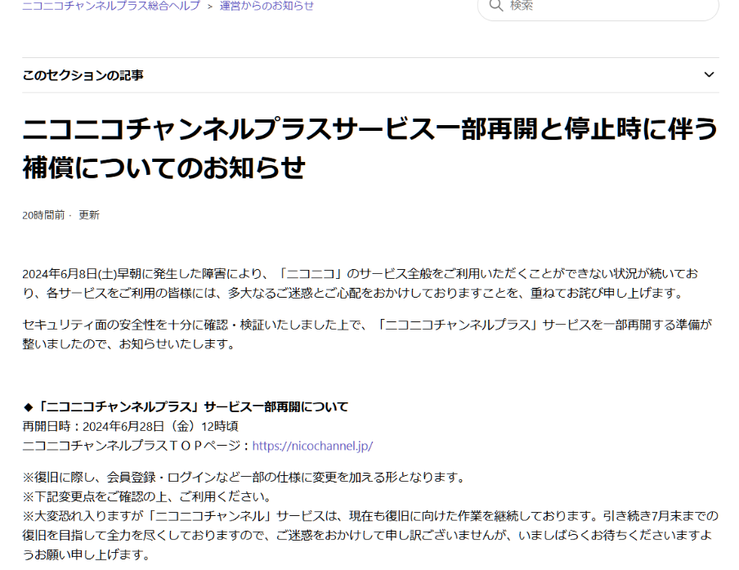Go to 運営からのお知らせ breadcrumb link
739x570 pixels.
click(266, 6)
